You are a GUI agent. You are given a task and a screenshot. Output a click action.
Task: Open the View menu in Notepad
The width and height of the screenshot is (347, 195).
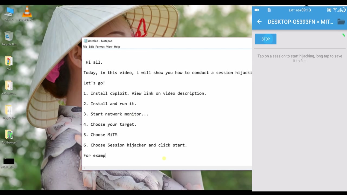coord(109,47)
